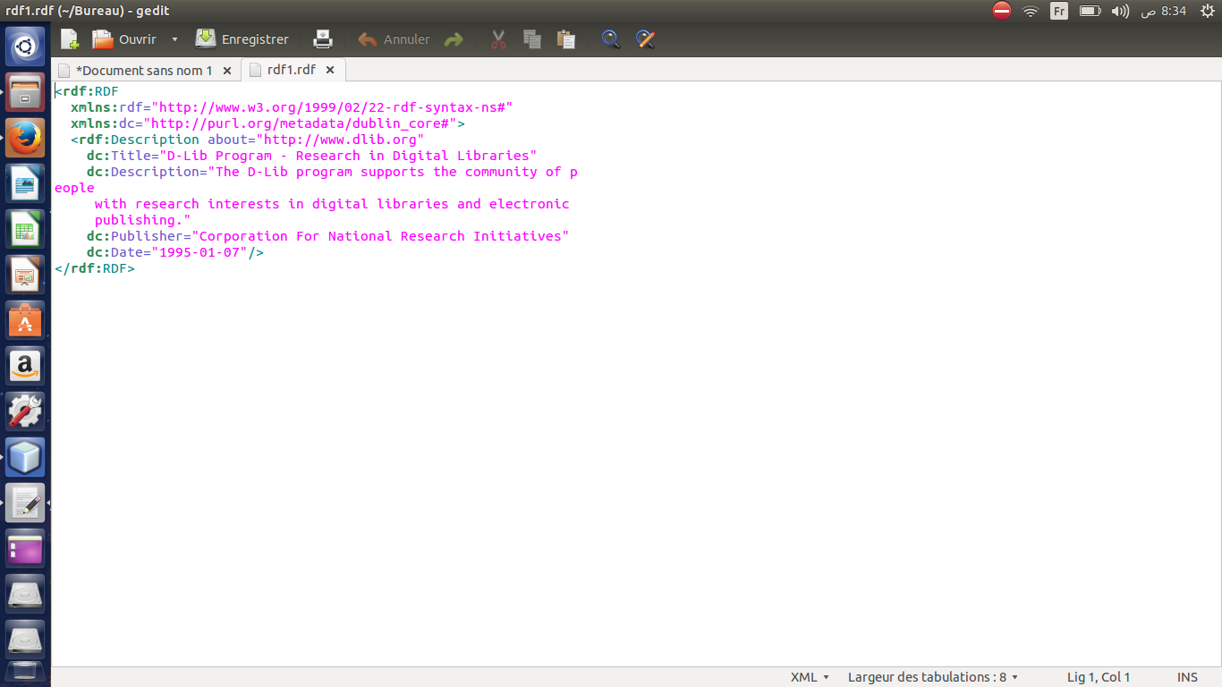
Task: Cut selection with scissors icon
Action: (x=499, y=39)
